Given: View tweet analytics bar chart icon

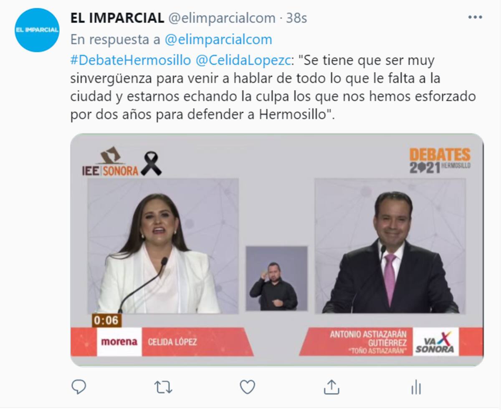Looking at the screenshot, I should coord(416,387).
